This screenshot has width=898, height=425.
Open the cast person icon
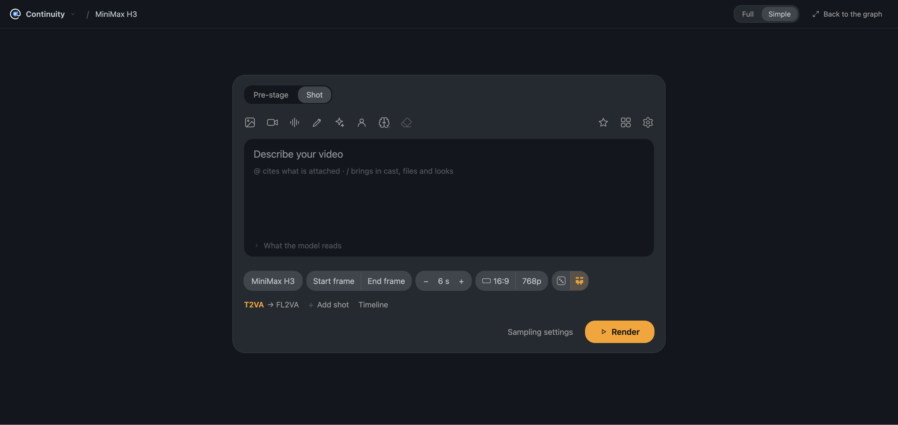click(362, 123)
